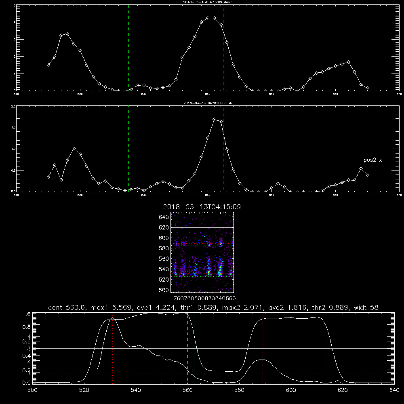The image size is (404, 404).
Task: Click the timestamp title above the image
Action: [x=202, y=207]
